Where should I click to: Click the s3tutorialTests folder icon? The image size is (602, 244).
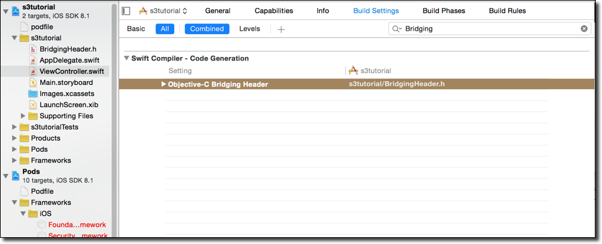pos(24,127)
